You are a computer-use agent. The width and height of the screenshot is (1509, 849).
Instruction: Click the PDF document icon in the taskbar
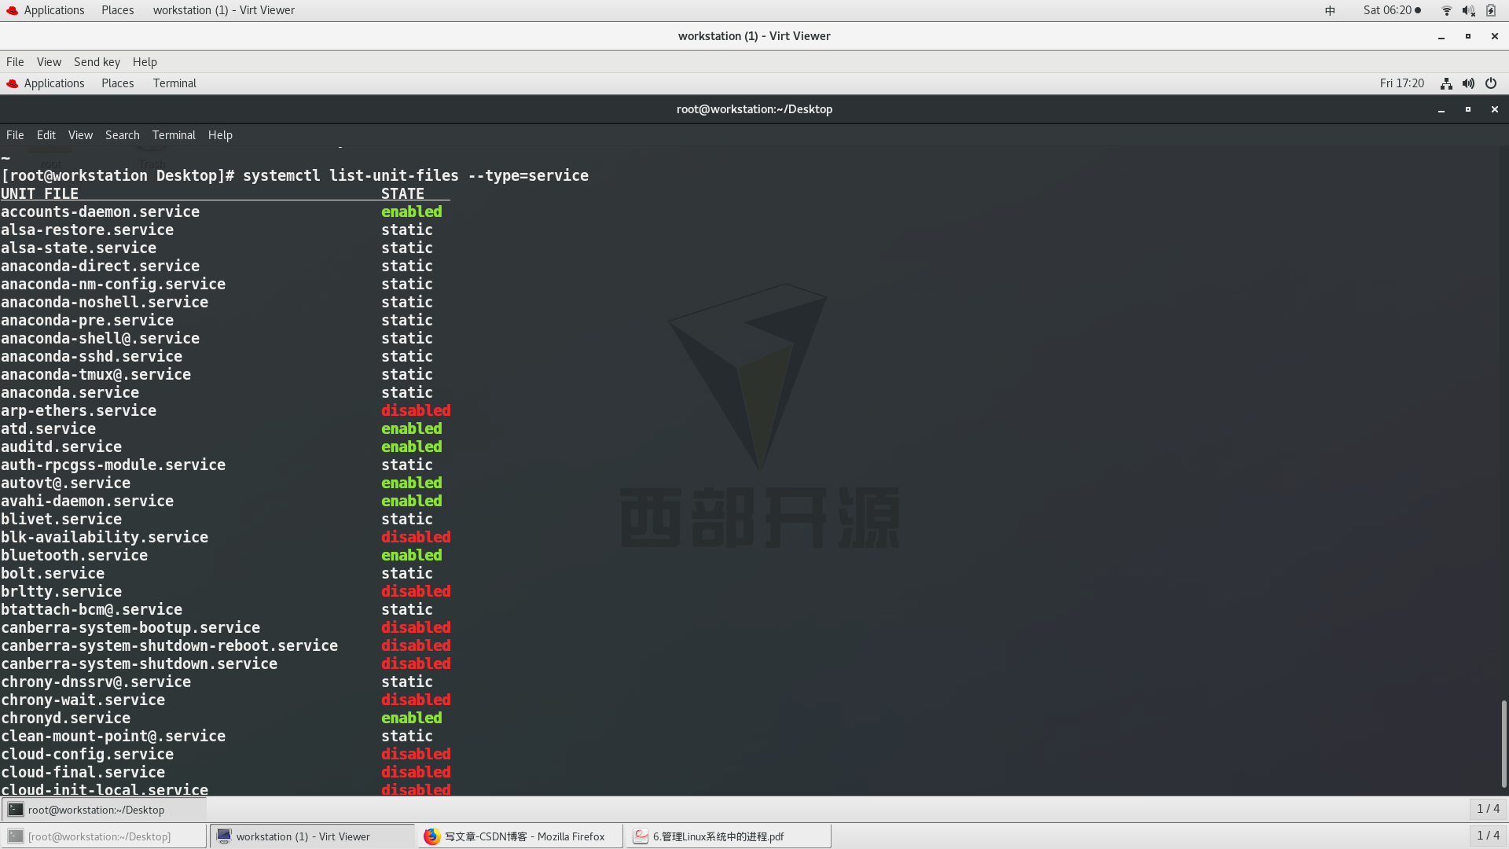click(641, 836)
